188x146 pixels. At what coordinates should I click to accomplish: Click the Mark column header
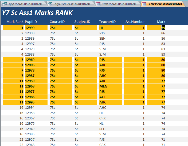click(161, 22)
